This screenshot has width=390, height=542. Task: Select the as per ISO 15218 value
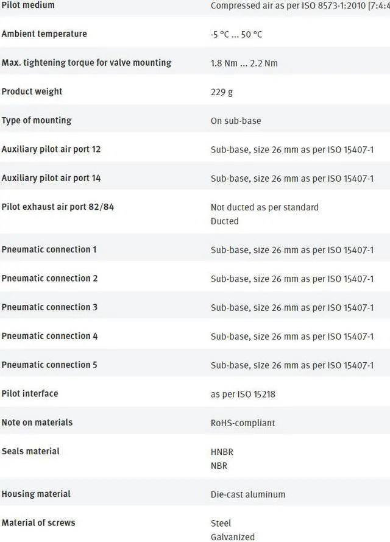pyautogui.click(x=243, y=394)
